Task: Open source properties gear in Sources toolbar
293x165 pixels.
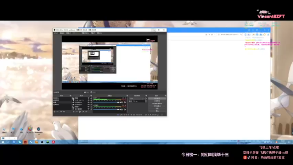Action: (x=79, y=112)
